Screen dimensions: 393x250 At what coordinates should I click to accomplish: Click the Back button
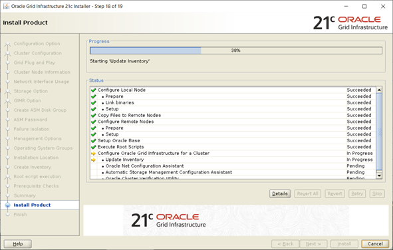coord(285,244)
